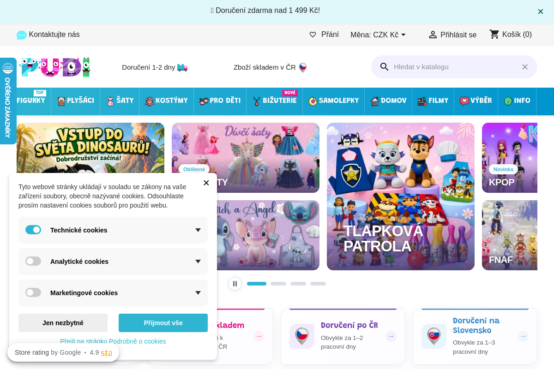Open the VÝBĚR menu category
Screen dimensions: 554x369
(476, 101)
